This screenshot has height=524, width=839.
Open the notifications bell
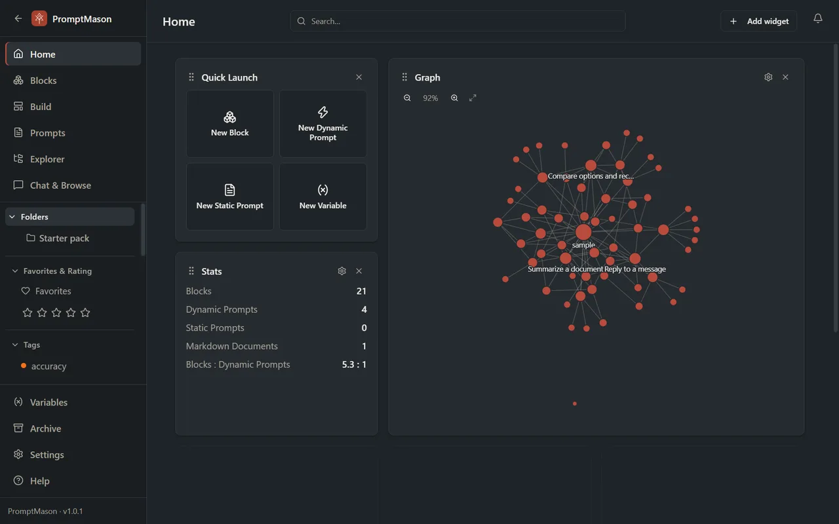click(x=818, y=19)
